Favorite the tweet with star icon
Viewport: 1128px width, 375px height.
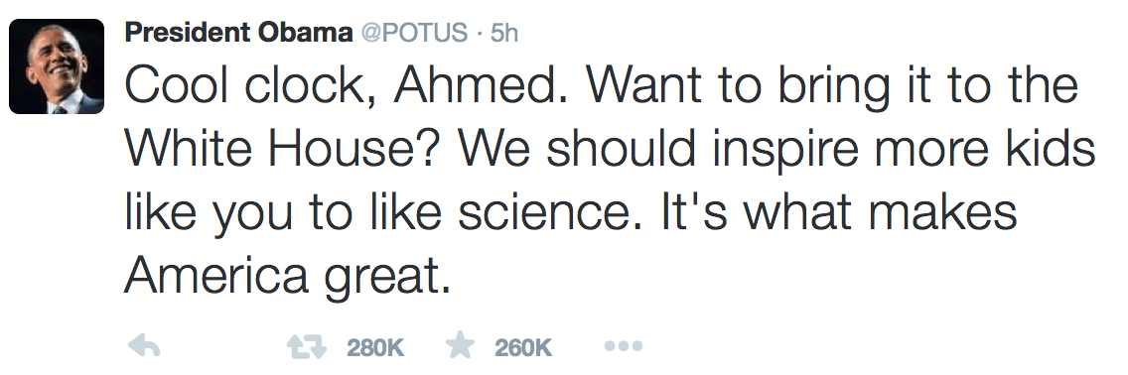461,346
